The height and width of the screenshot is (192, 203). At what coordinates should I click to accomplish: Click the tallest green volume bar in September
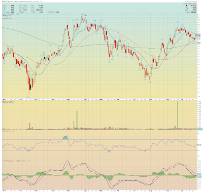tap(178, 116)
